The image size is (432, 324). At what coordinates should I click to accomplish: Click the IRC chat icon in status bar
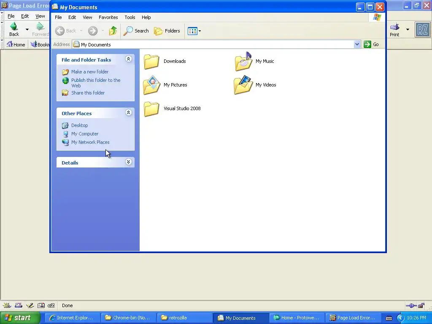point(51,305)
